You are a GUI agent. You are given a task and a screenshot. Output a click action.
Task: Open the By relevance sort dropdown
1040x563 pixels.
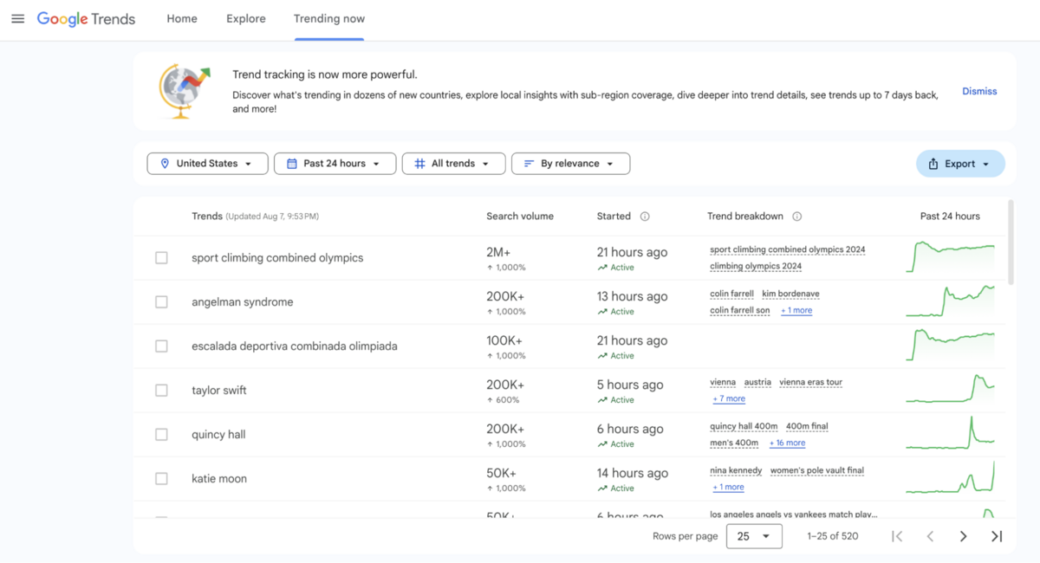pos(570,164)
